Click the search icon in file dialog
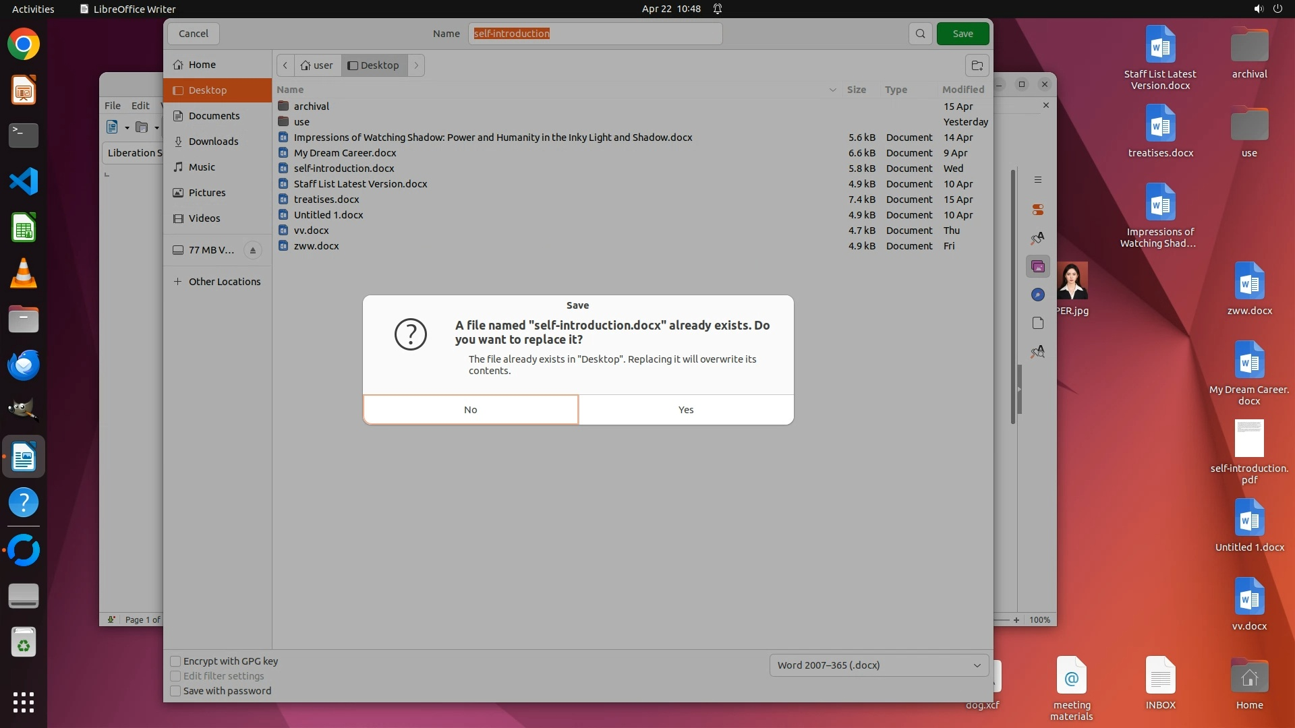1295x728 pixels. pos(920,34)
